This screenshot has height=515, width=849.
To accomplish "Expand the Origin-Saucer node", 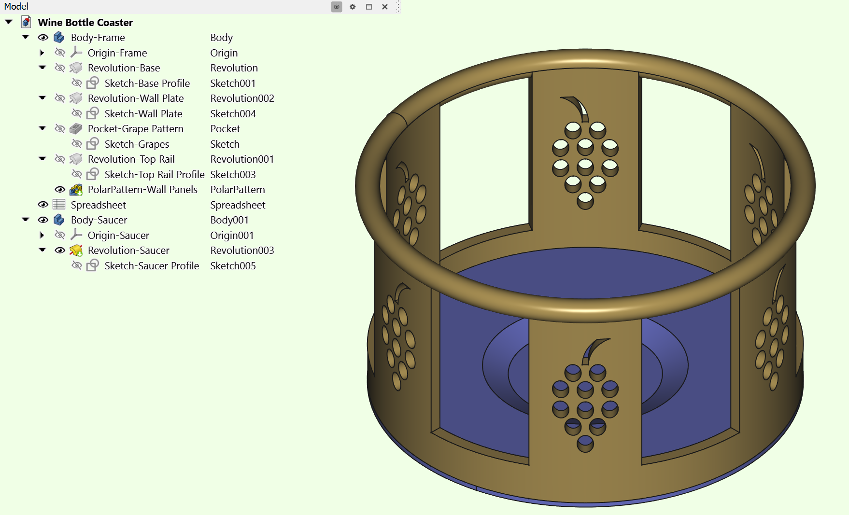I will (x=42, y=235).
